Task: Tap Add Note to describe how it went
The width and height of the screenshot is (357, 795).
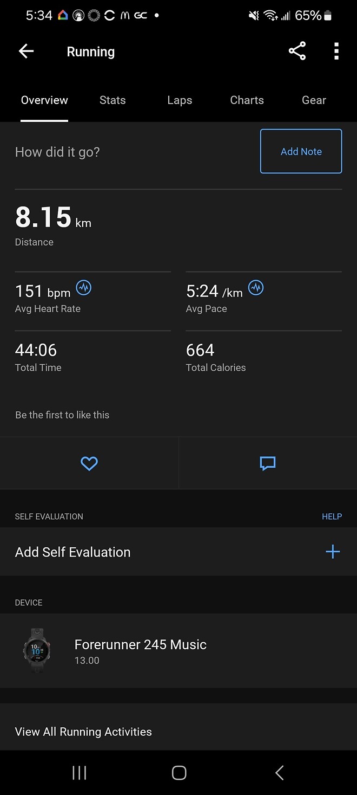Action: 301,151
